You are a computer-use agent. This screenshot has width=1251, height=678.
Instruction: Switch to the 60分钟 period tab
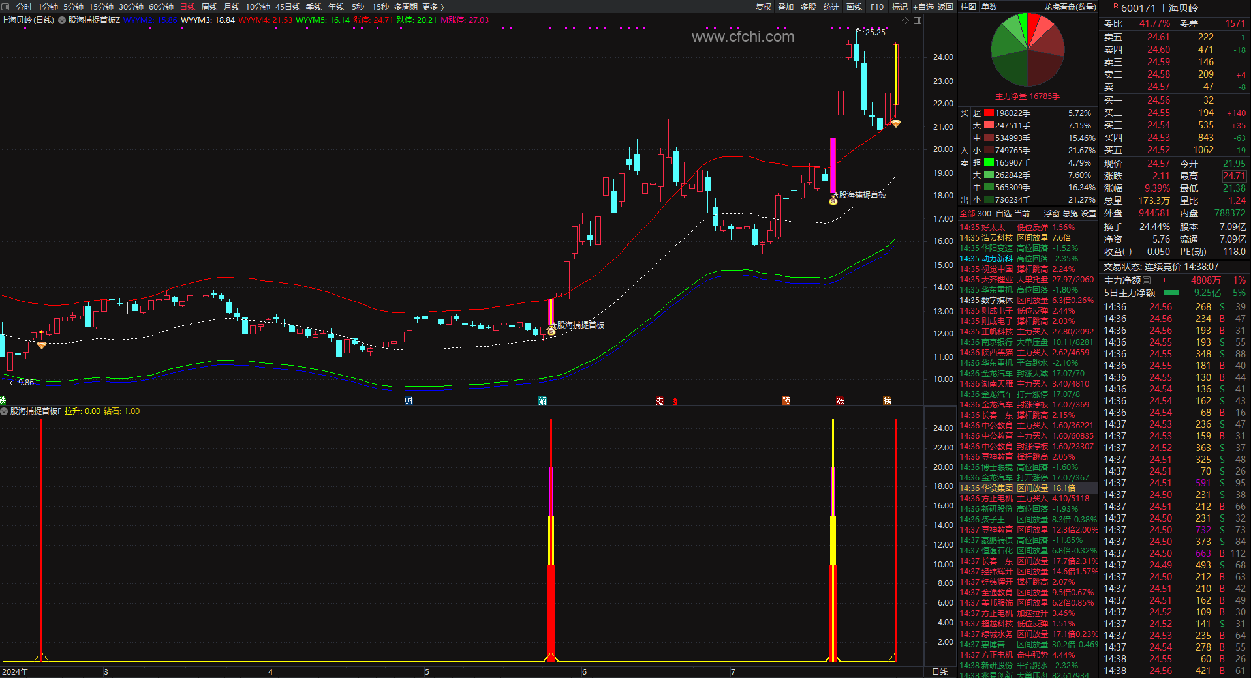pos(161,7)
